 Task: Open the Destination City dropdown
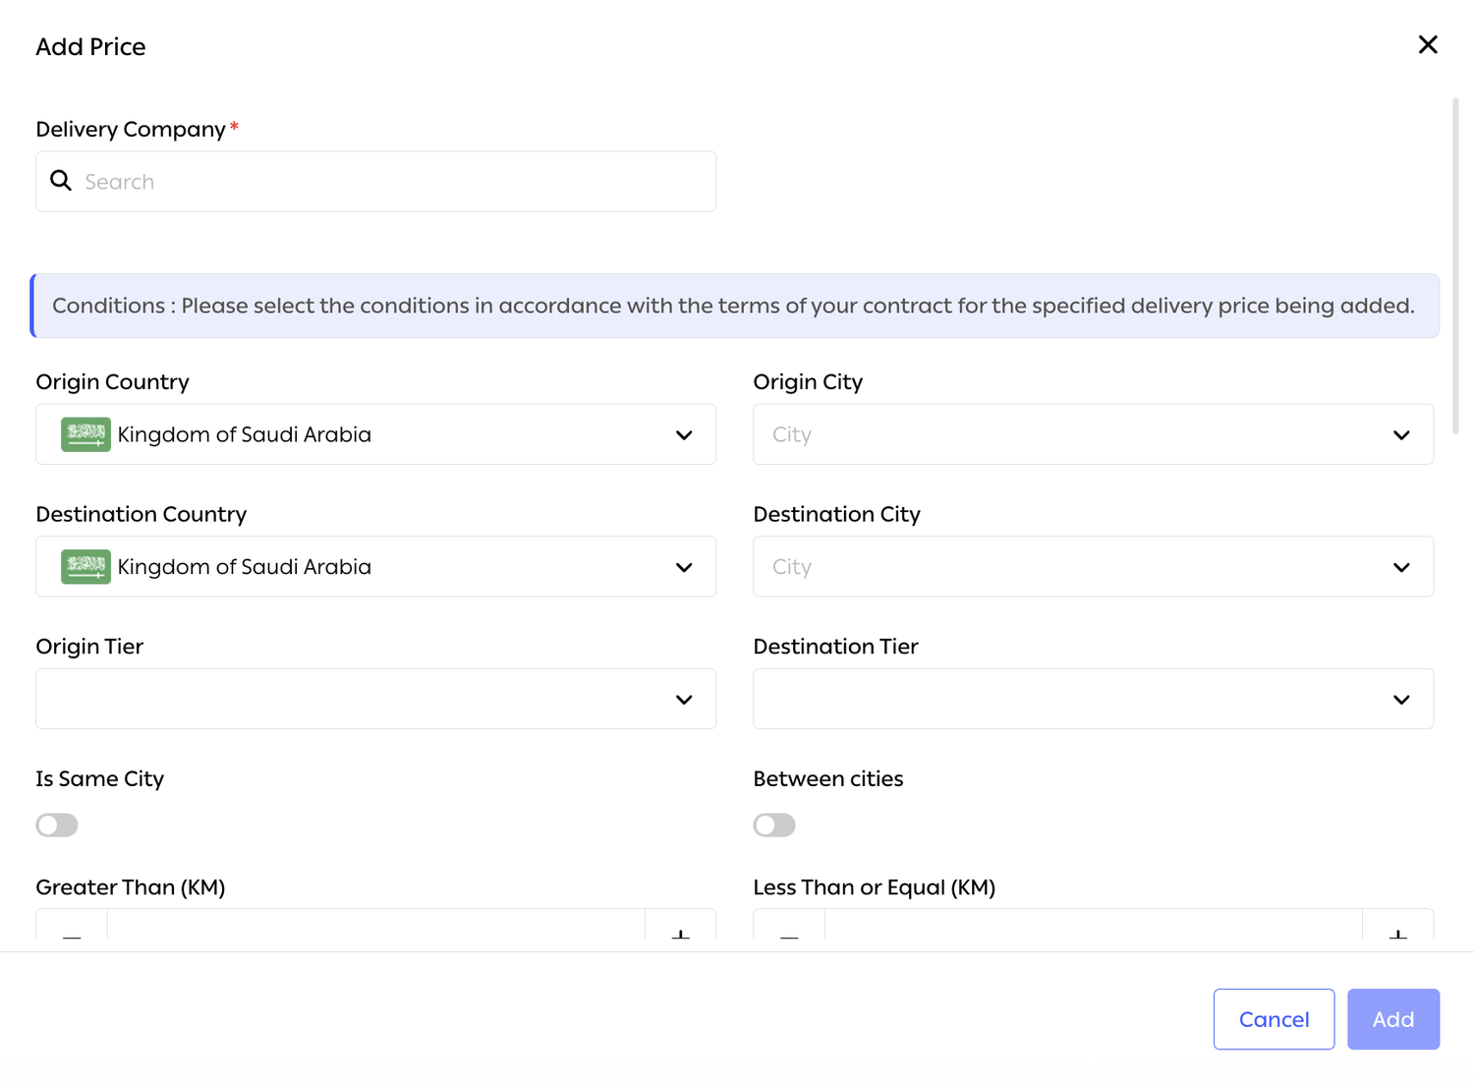coord(1093,567)
